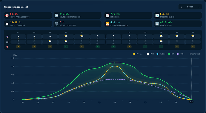Toggle the TFS dashed series legend entry

tap(180, 54)
